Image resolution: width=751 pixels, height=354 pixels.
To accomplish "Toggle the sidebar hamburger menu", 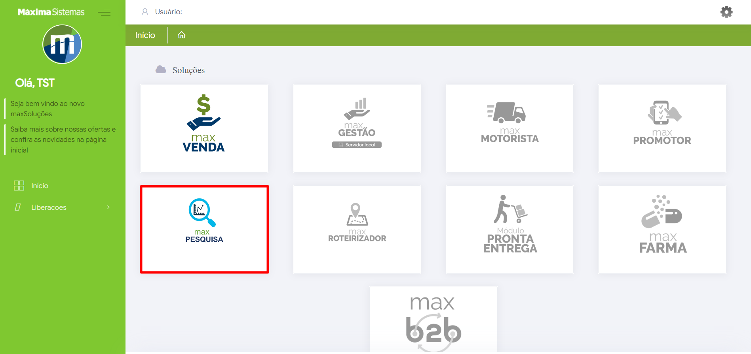I will click(x=104, y=12).
